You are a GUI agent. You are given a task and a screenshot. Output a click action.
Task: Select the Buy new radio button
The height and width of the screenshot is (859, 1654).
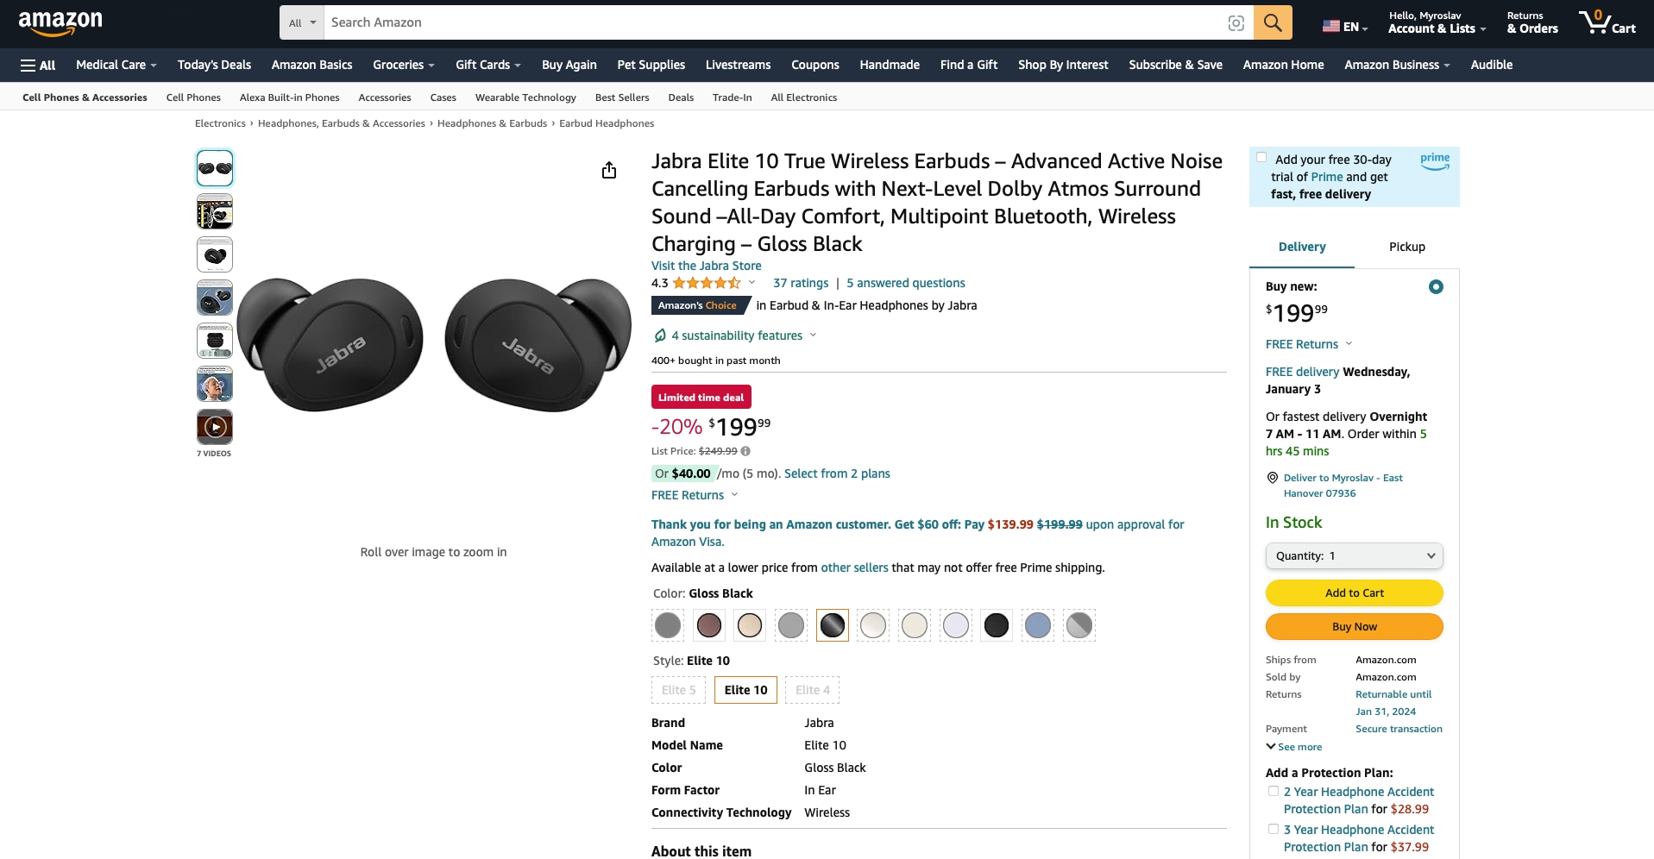(1436, 287)
